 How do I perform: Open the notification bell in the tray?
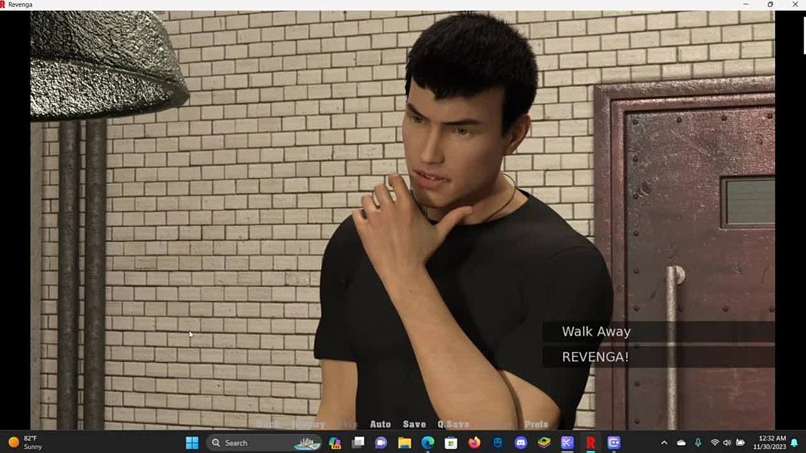pyautogui.click(x=795, y=443)
